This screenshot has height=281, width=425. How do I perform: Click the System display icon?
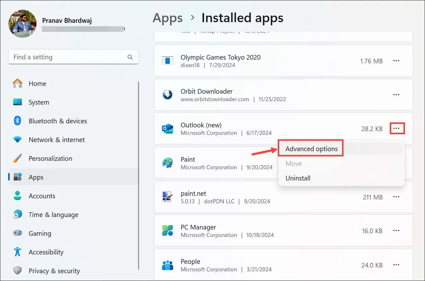(17, 102)
